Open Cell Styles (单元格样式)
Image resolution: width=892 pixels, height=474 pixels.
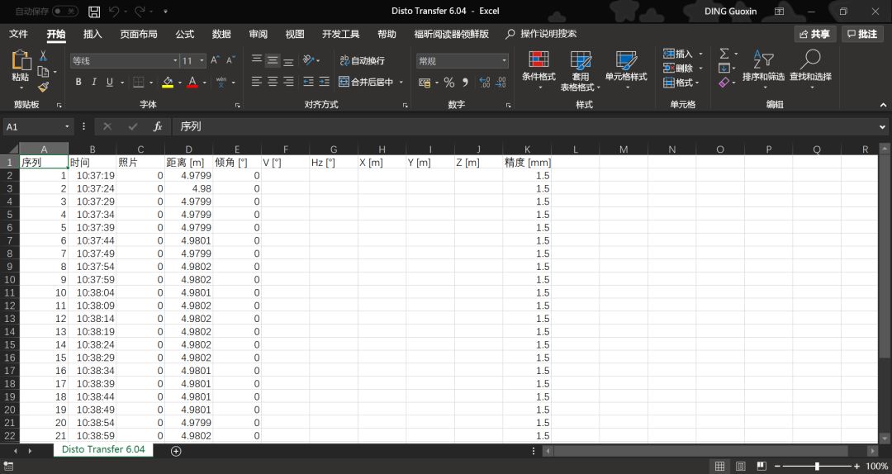pos(626,69)
